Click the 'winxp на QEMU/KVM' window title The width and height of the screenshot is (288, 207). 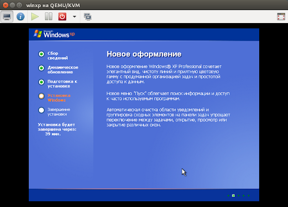[53, 5]
